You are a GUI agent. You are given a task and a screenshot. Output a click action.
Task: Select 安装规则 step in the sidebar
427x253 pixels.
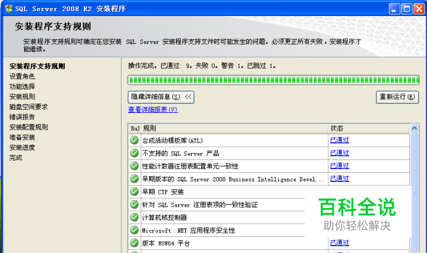22,97
